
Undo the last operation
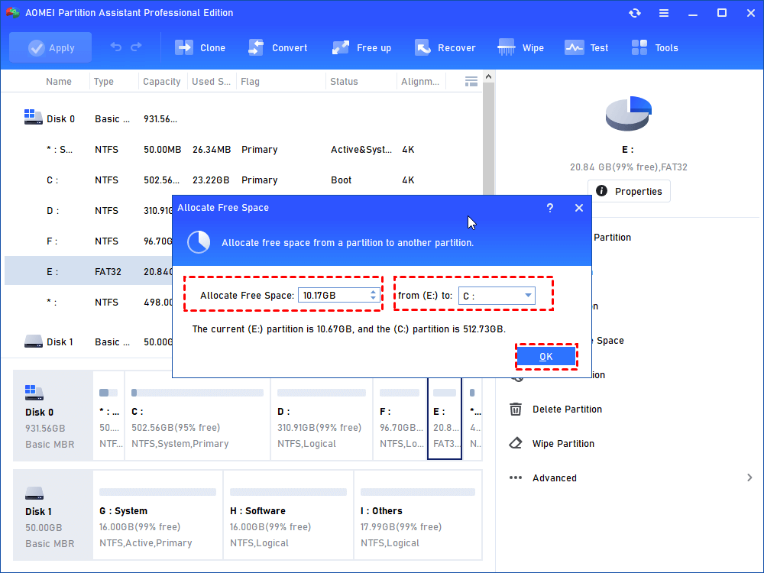click(x=116, y=47)
